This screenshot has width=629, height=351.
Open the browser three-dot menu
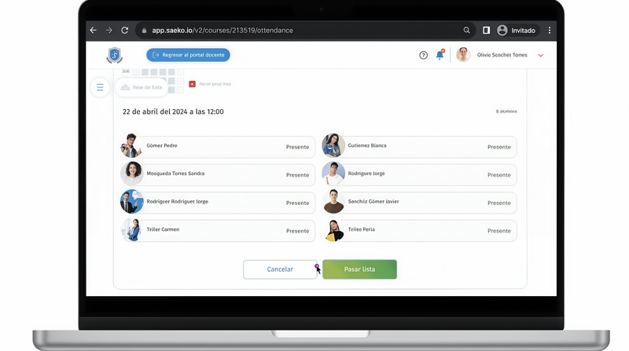pyautogui.click(x=550, y=31)
